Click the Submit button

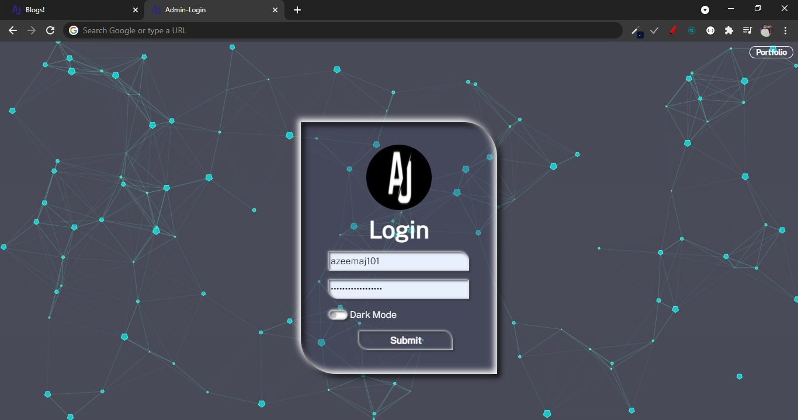pos(405,340)
